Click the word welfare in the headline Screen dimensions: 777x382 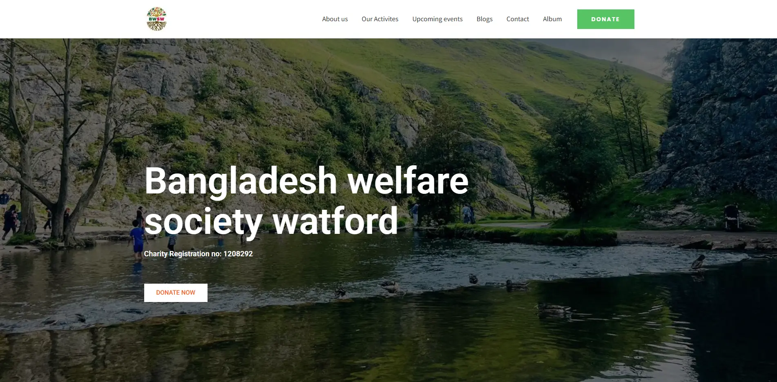point(408,180)
